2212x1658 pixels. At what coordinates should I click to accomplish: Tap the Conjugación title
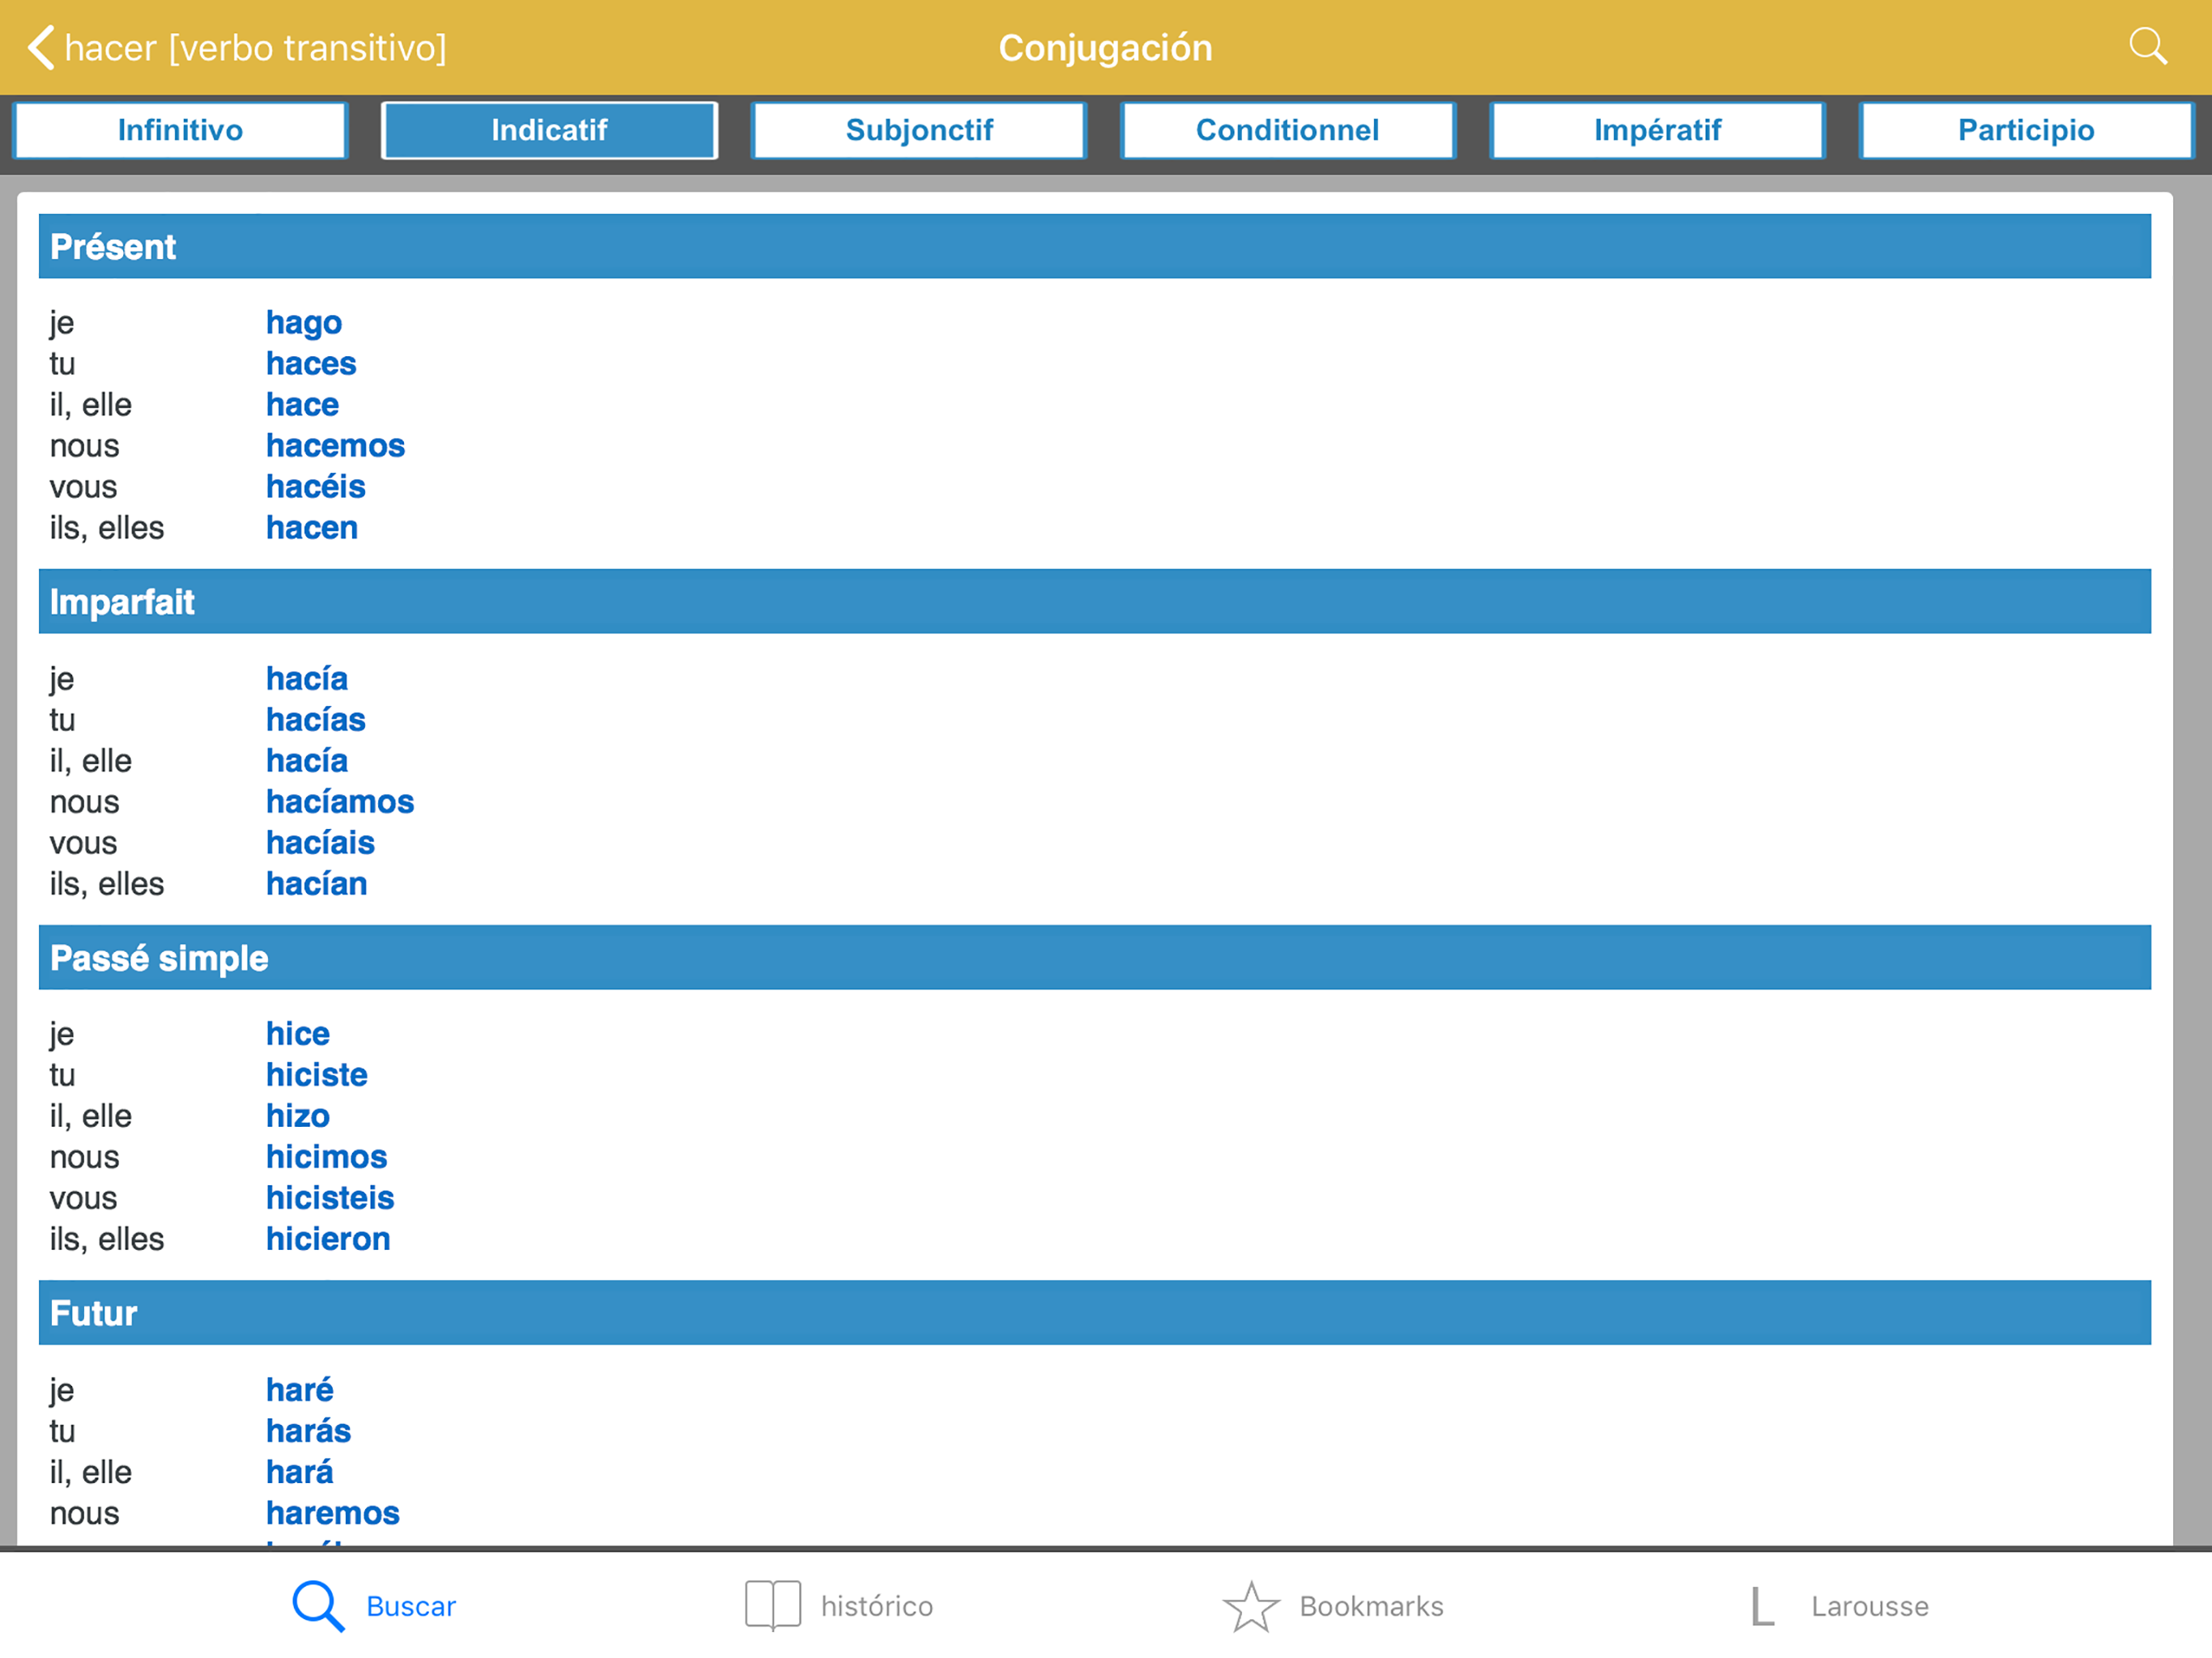[1105, 48]
